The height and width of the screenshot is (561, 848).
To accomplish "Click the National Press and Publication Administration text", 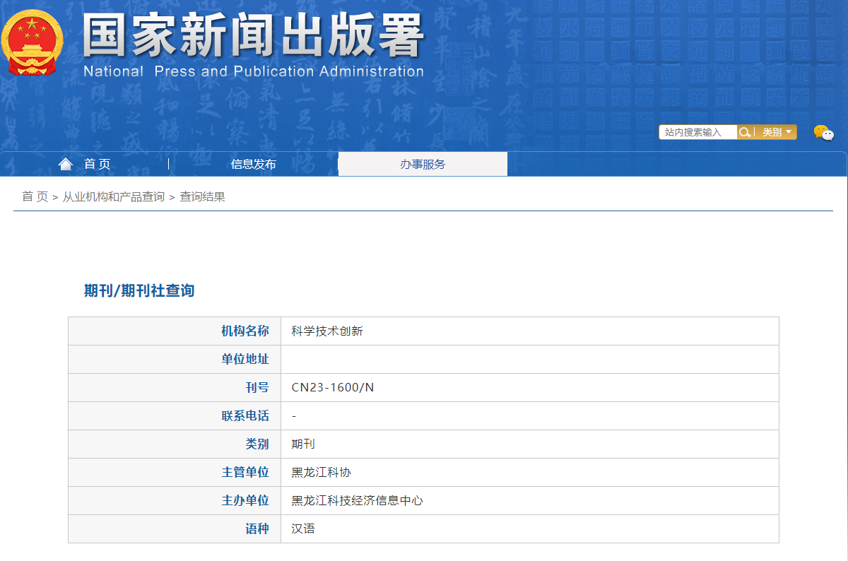I will (253, 71).
